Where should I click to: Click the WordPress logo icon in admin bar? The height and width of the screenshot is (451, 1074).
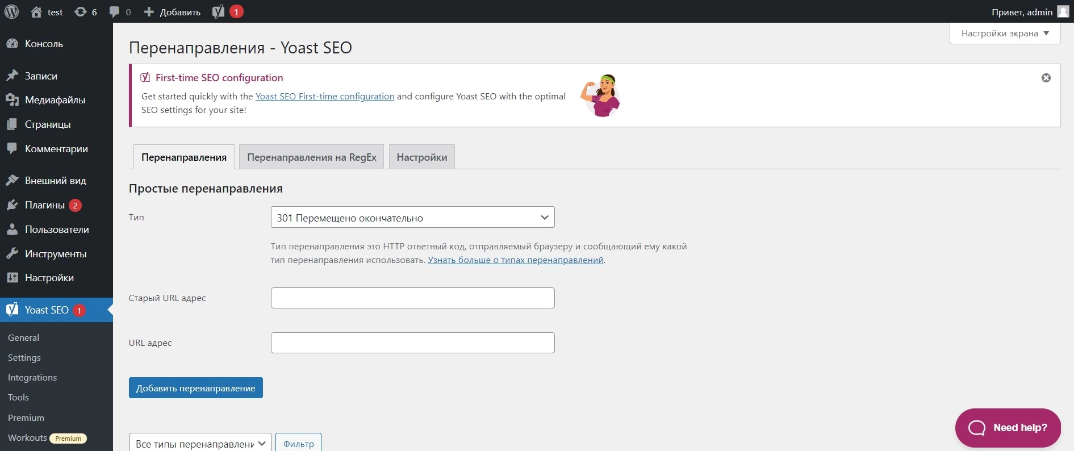pos(11,11)
